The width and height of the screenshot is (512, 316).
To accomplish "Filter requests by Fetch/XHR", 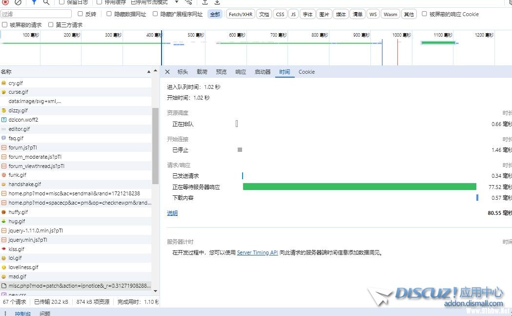I will point(241,14).
